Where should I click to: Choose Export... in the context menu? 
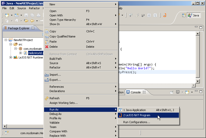pos(81,80)
